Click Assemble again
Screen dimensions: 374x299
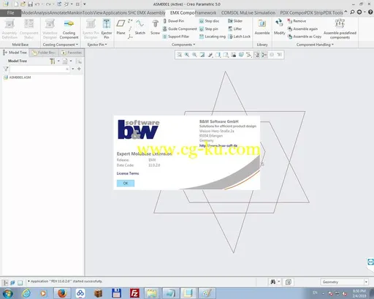click(x=302, y=29)
